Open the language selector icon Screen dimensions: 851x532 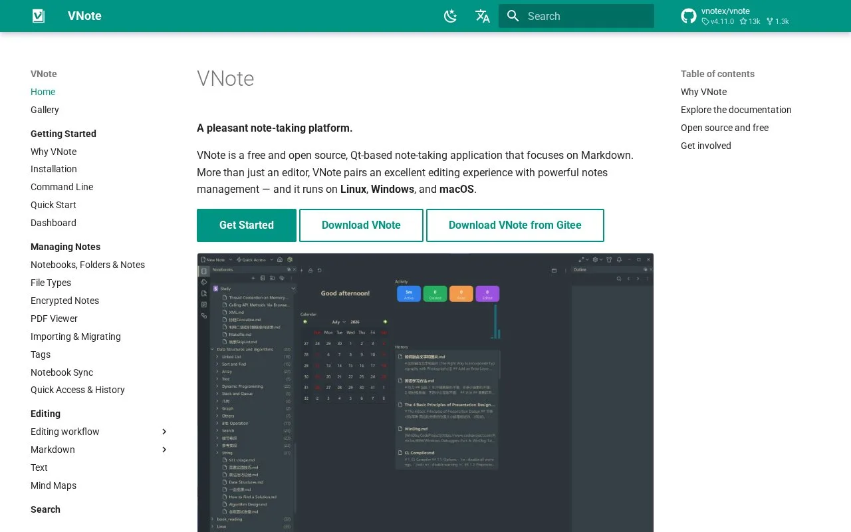tap(483, 16)
